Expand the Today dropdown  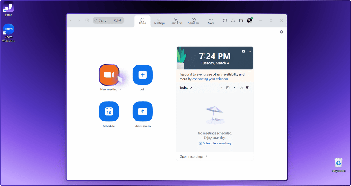pyautogui.click(x=186, y=88)
